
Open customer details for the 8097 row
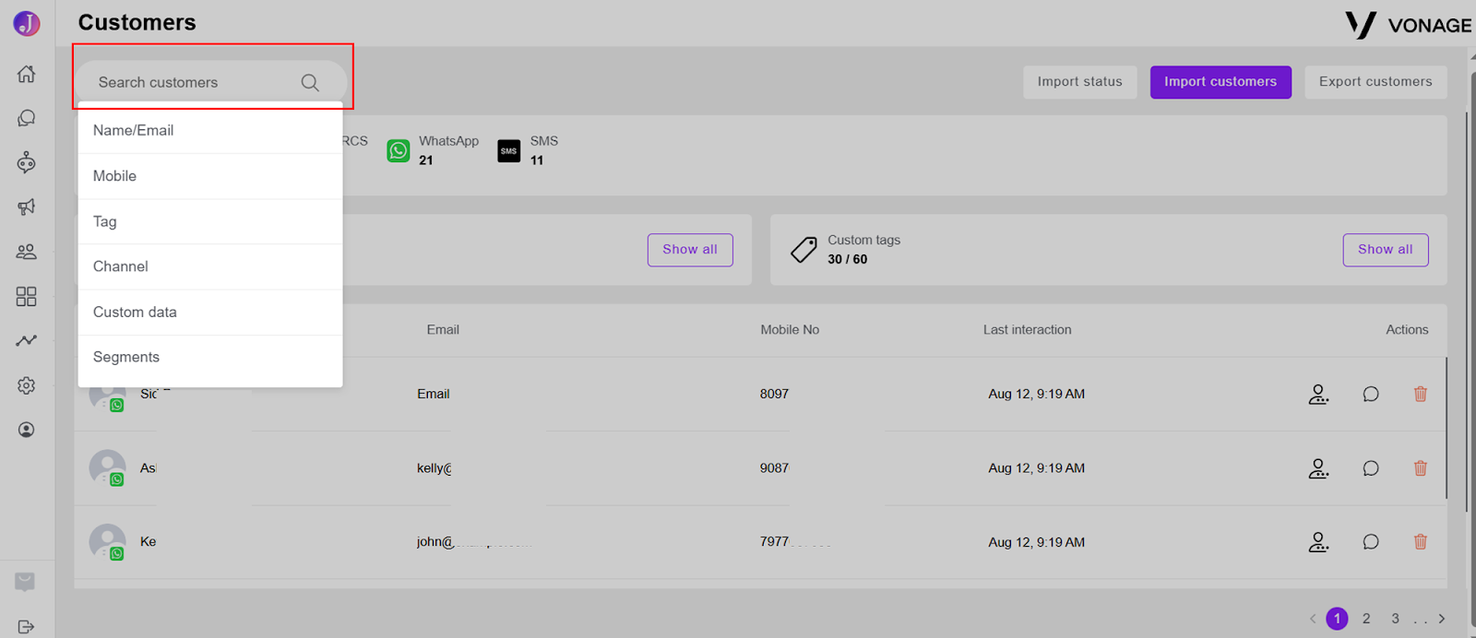(1318, 394)
